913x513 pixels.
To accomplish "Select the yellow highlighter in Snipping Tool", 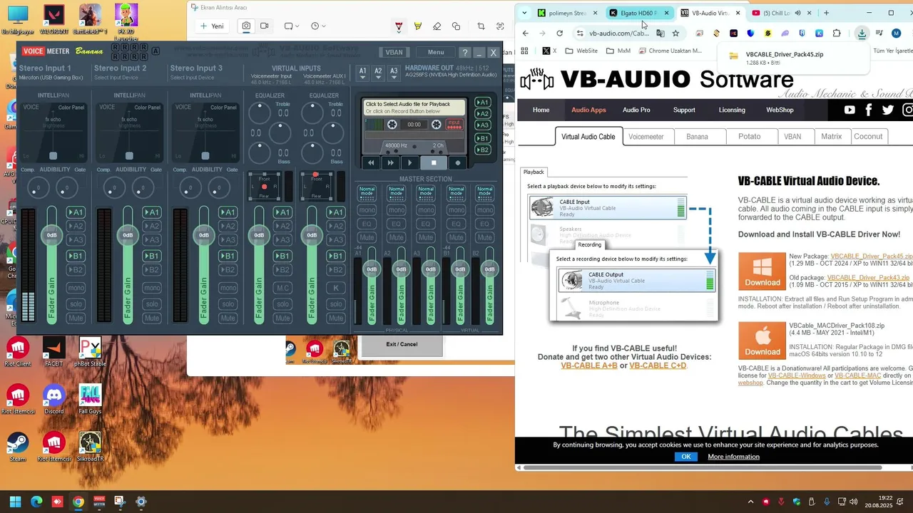I will pos(418,26).
